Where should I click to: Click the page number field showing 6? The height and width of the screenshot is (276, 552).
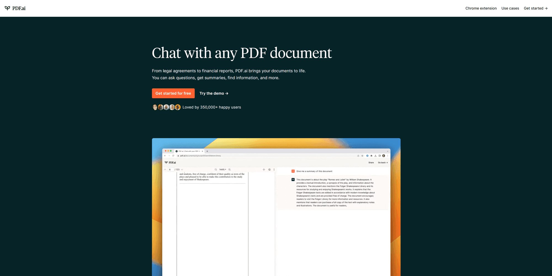click(171, 170)
